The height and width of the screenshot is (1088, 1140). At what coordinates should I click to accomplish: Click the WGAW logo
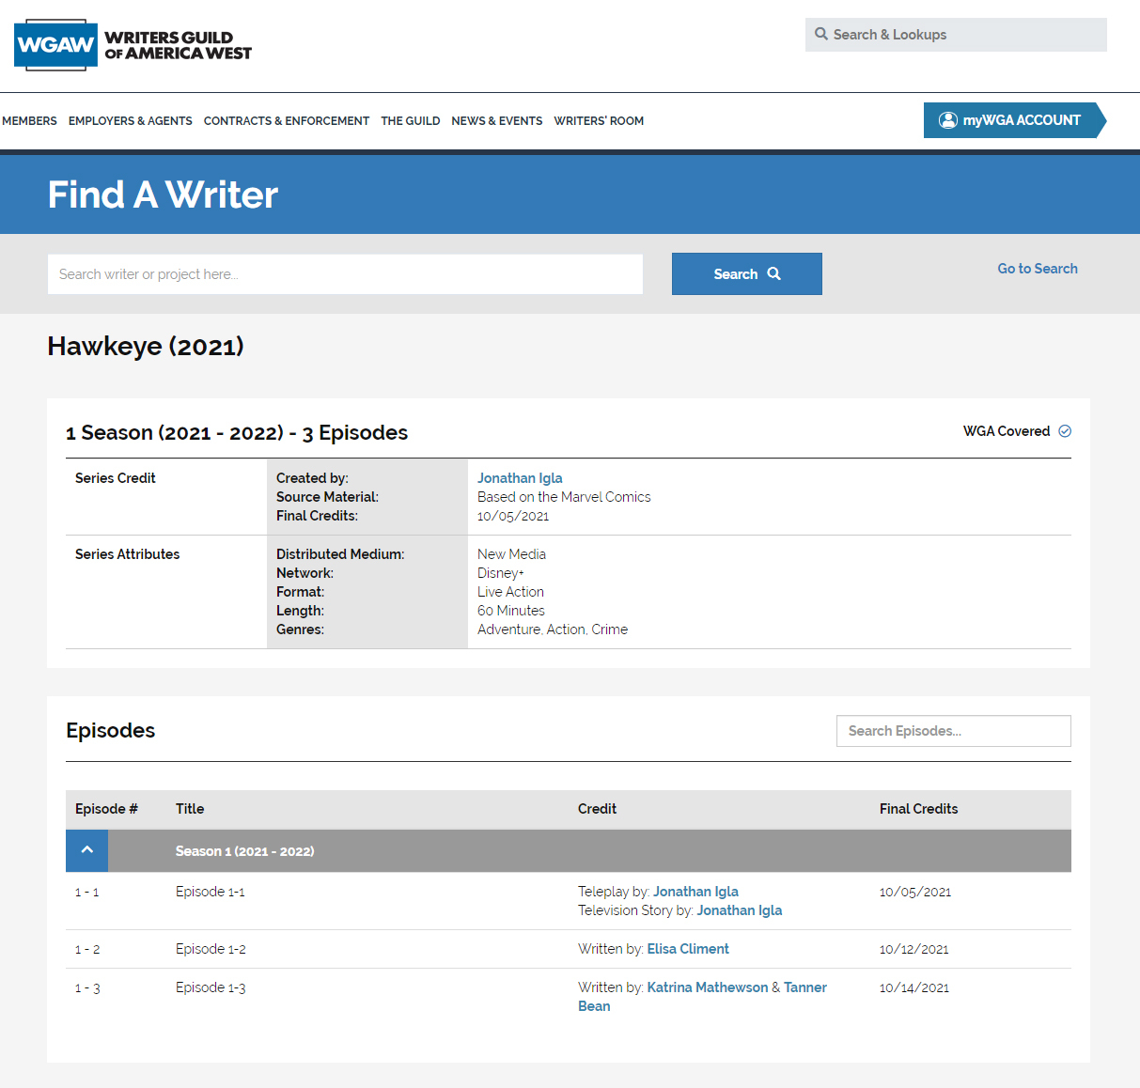click(x=133, y=45)
